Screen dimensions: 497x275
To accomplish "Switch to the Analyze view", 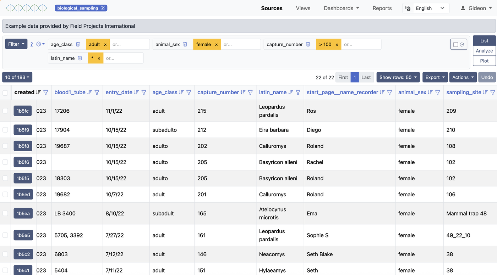I will pos(484,51).
